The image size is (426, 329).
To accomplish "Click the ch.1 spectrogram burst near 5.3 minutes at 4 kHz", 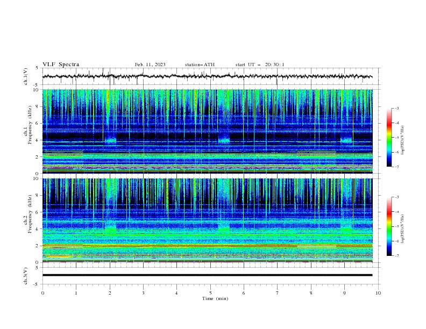I will (224, 139).
